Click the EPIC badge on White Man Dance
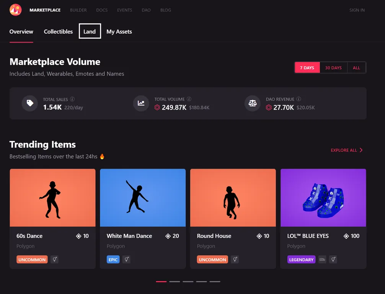Image resolution: width=385 pixels, height=294 pixels. (113, 260)
